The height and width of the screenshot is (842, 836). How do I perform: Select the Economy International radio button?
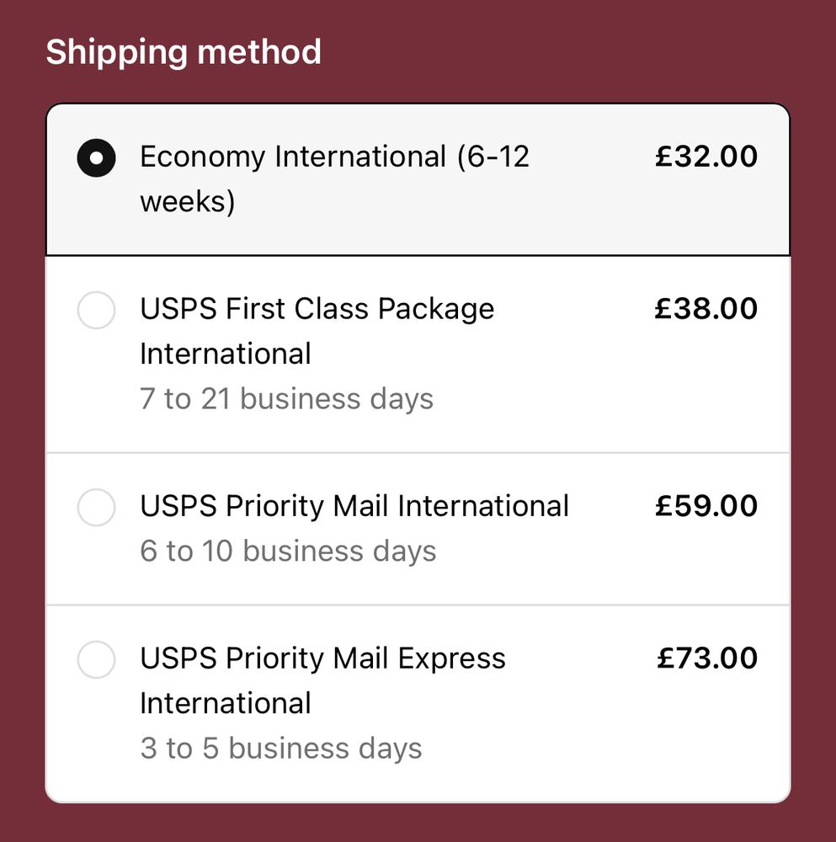[96, 158]
